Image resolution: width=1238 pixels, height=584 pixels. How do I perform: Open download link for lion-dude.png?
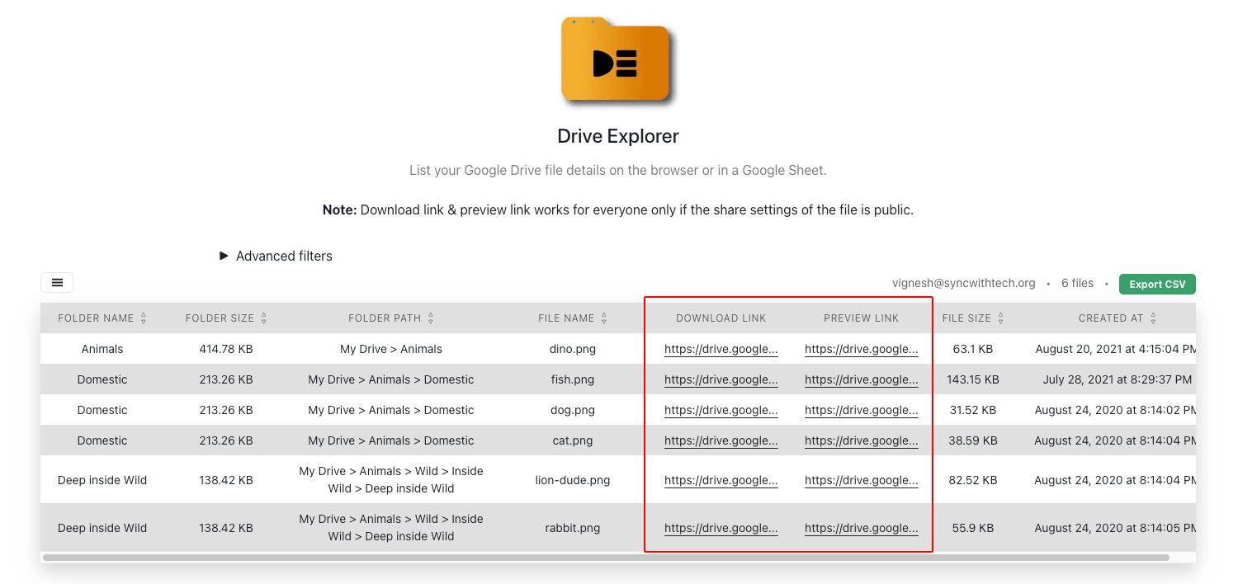721,480
